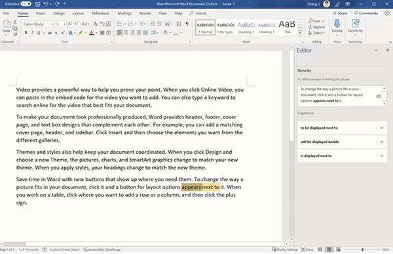Open the File menu
The image size is (393, 254).
[x=6, y=13]
